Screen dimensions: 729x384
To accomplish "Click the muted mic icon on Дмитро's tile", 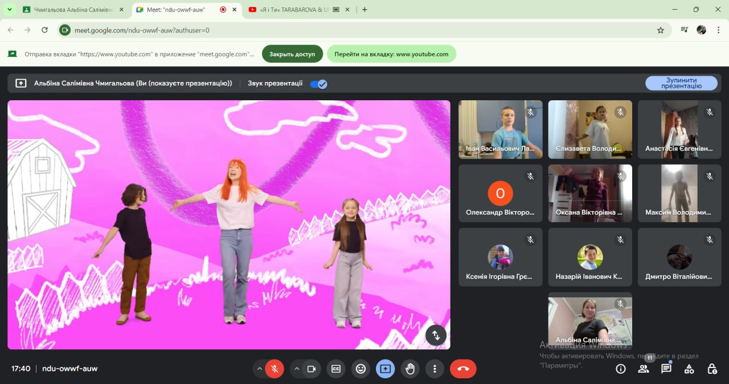I will [x=710, y=240].
